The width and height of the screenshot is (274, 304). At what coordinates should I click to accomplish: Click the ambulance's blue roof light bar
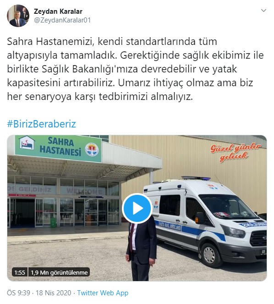[x=196, y=178]
